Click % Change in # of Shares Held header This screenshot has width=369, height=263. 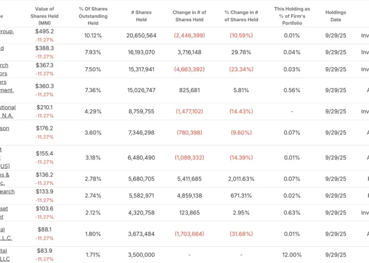(241, 16)
